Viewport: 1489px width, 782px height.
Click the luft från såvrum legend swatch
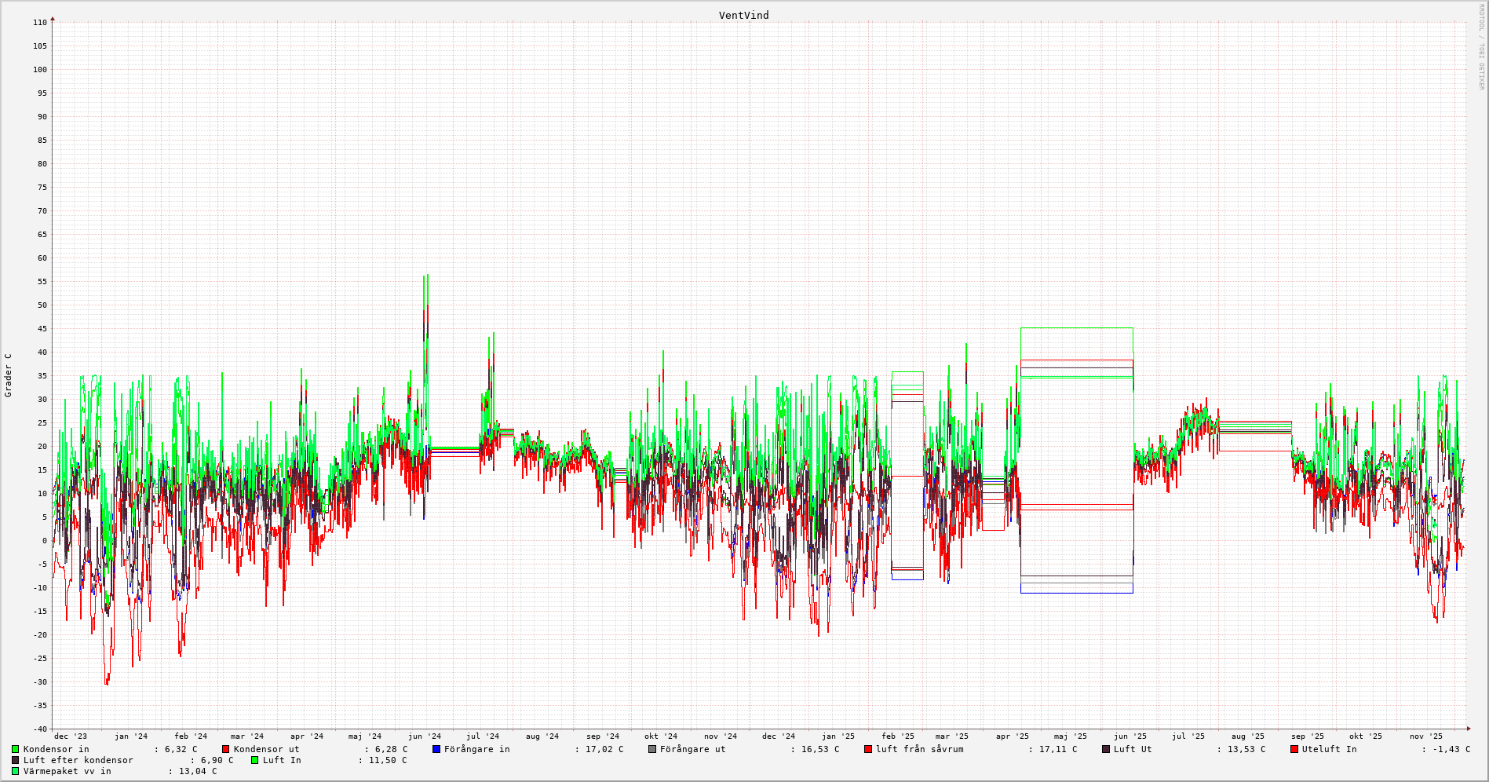(868, 749)
